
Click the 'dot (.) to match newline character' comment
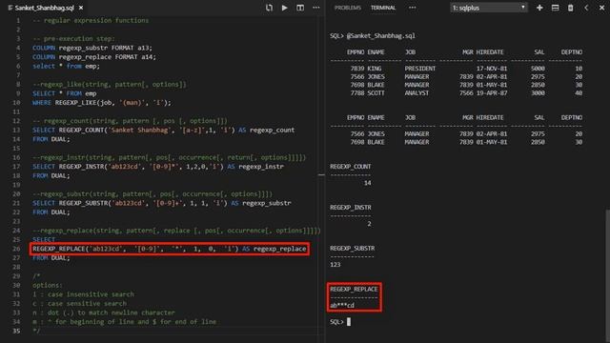click(x=104, y=313)
